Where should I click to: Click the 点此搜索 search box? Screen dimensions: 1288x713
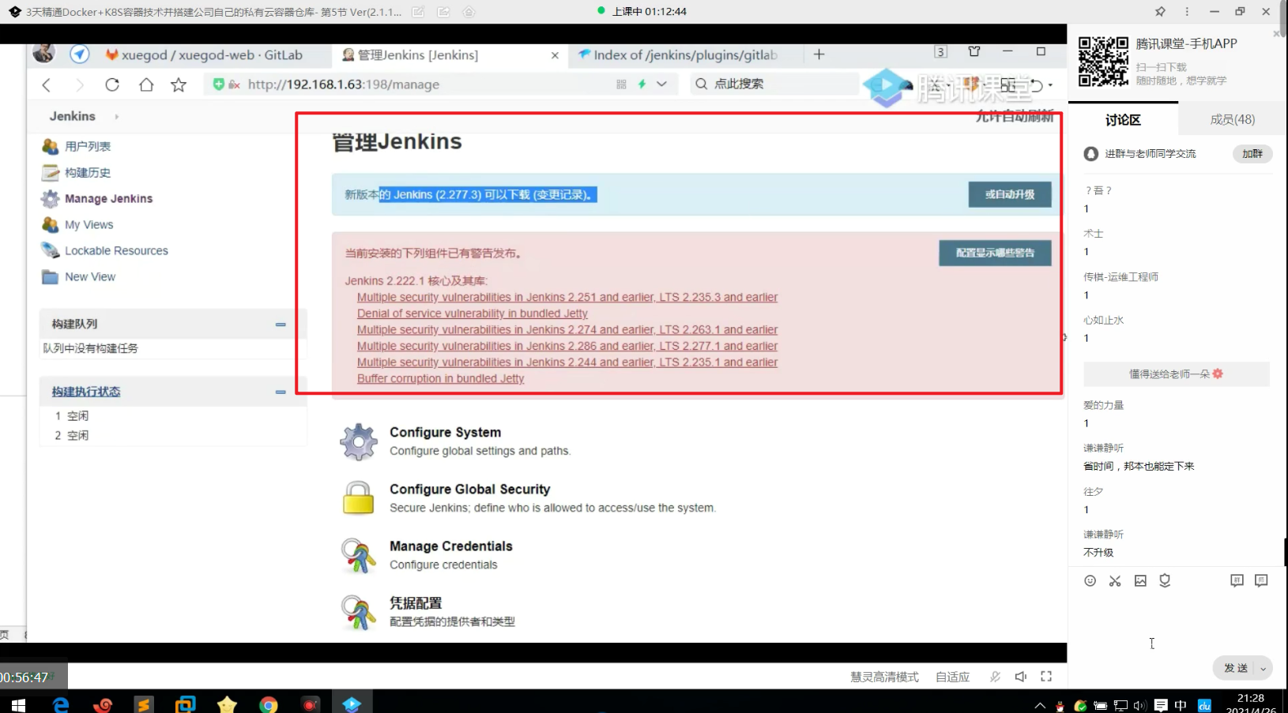coord(774,84)
